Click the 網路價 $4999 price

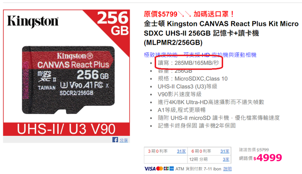(x=260, y=158)
